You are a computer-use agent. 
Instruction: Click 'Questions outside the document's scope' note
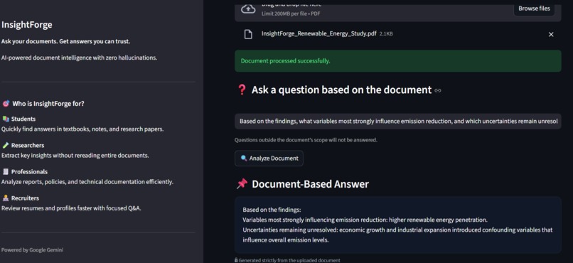click(x=306, y=140)
